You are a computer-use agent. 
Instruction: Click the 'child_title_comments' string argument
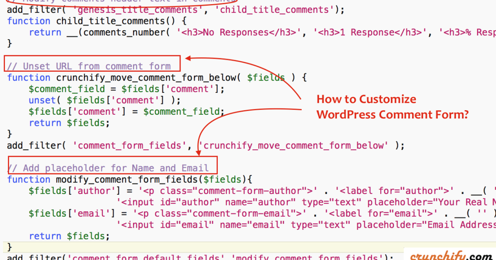[x=275, y=9]
